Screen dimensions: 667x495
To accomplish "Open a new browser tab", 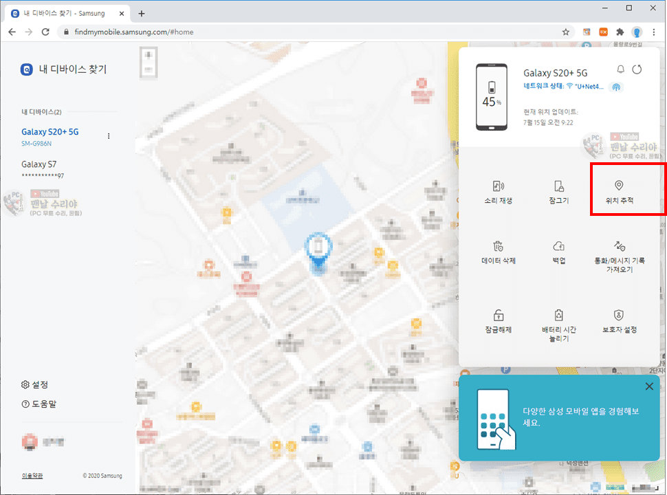I will coord(142,14).
